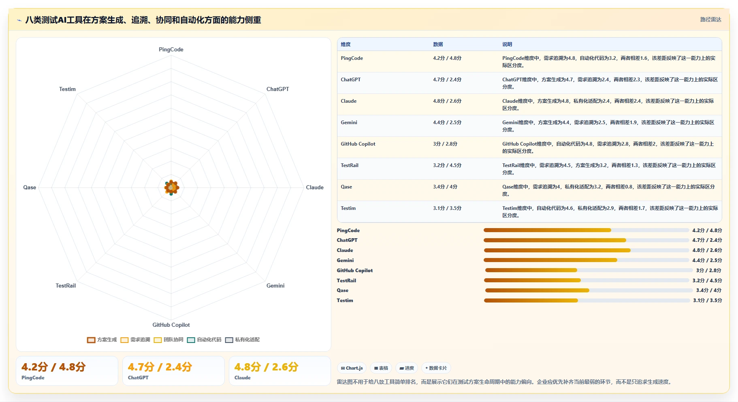Click the PingCode axis label on the radar chart
The width and height of the screenshot is (738, 402).
(x=171, y=49)
